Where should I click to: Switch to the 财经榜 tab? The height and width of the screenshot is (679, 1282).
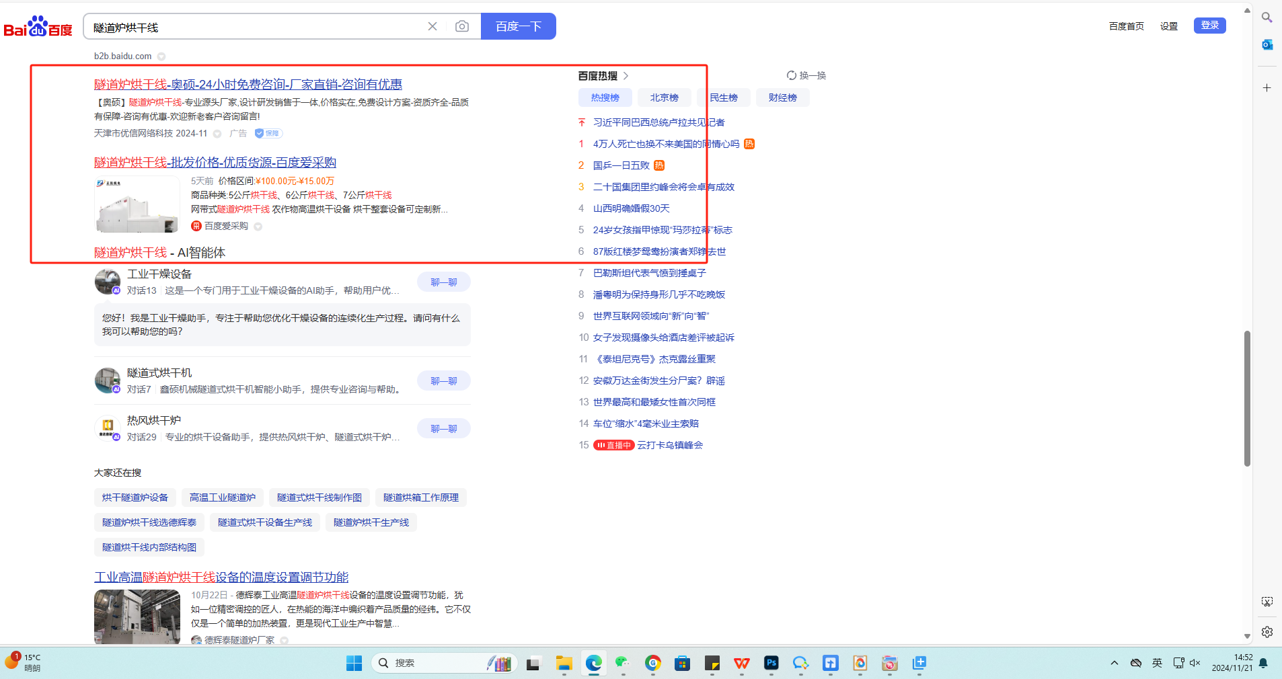point(782,97)
